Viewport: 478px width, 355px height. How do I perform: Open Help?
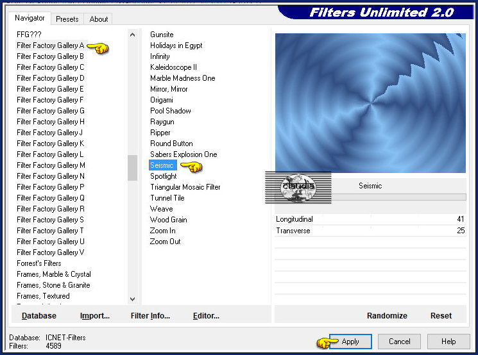click(448, 342)
